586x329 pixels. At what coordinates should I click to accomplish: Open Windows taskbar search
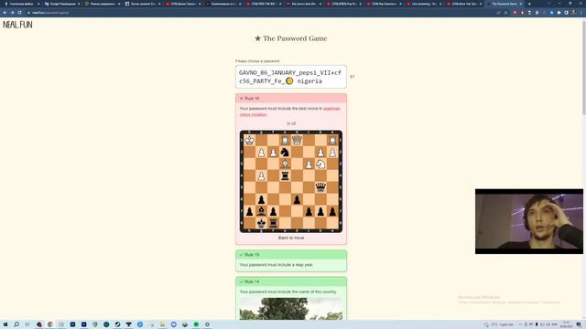pyautogui.click(x=16, y=324)
